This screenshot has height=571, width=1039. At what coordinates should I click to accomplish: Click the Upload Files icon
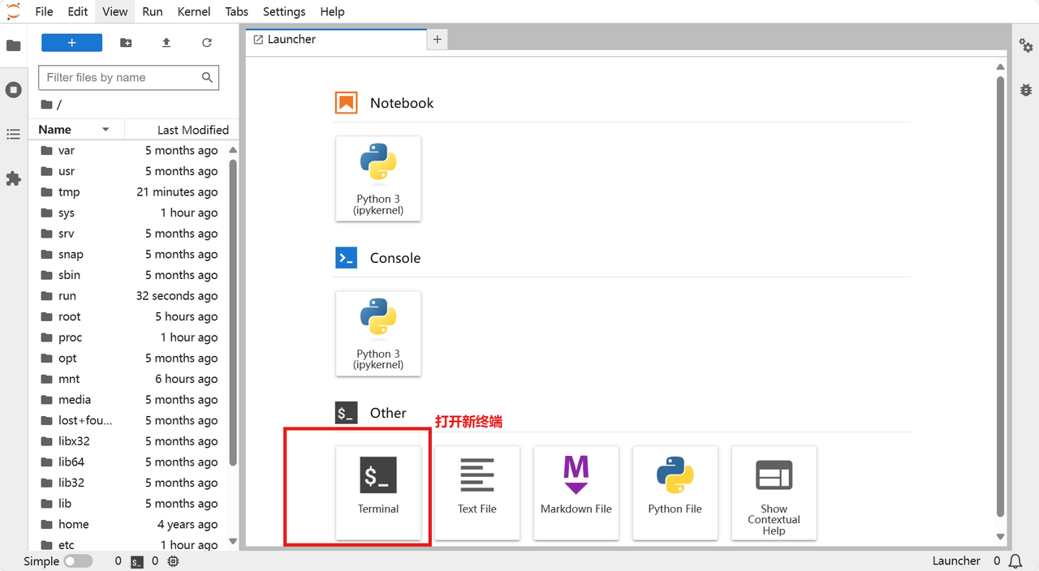tap(166, 43)
